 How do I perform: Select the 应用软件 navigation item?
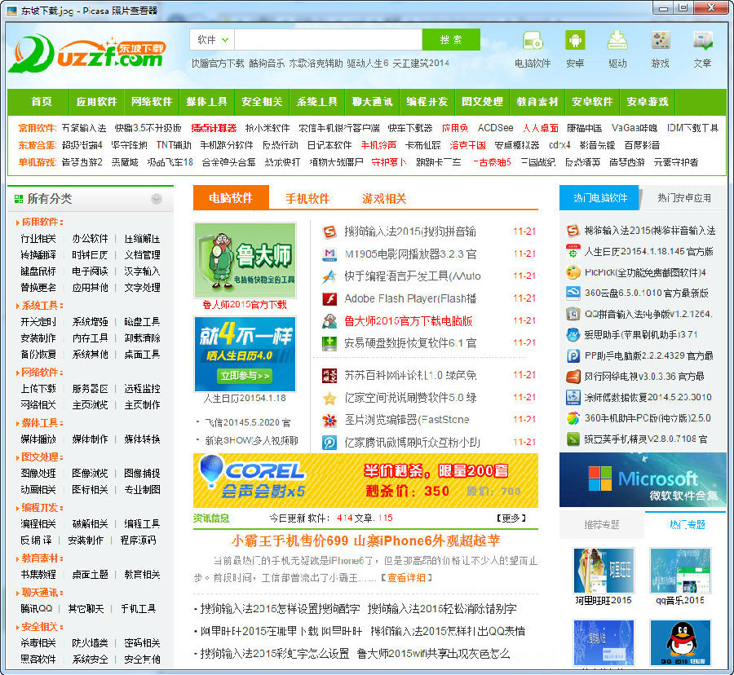[x=96, y=102]
